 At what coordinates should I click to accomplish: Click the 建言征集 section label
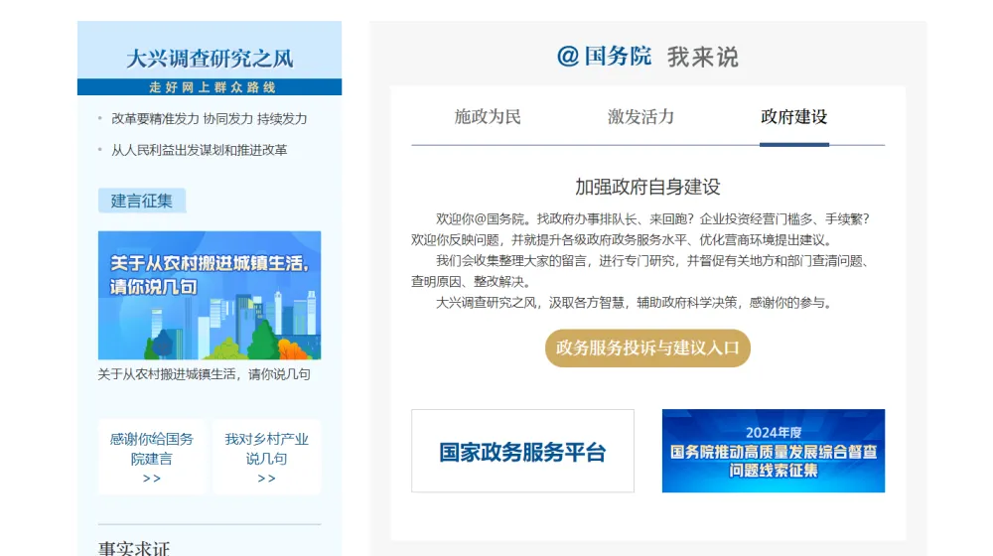pos(141,201)
